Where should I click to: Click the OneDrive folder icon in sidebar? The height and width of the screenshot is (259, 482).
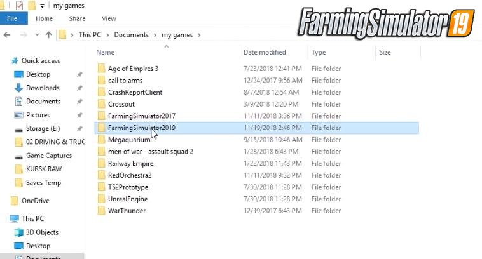coord(14,201)
